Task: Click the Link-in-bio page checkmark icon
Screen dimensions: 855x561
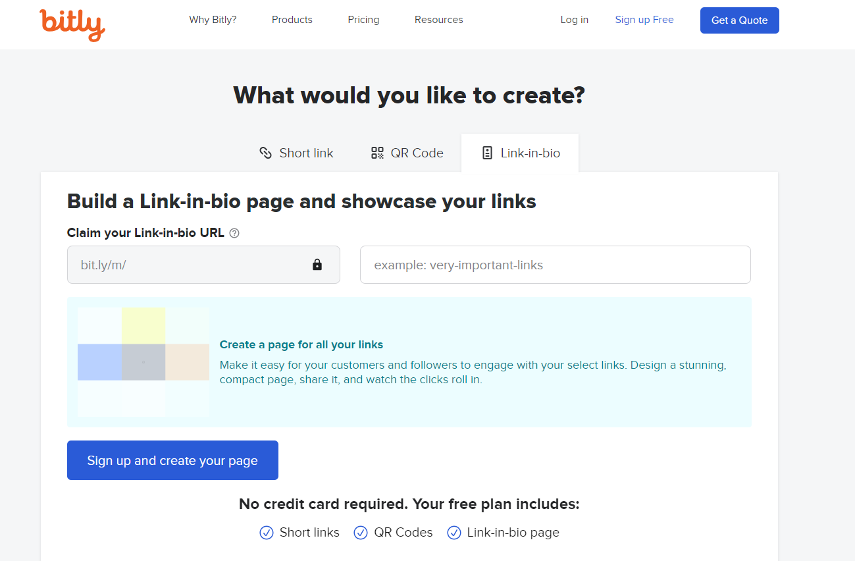Action: coord(454,533)
